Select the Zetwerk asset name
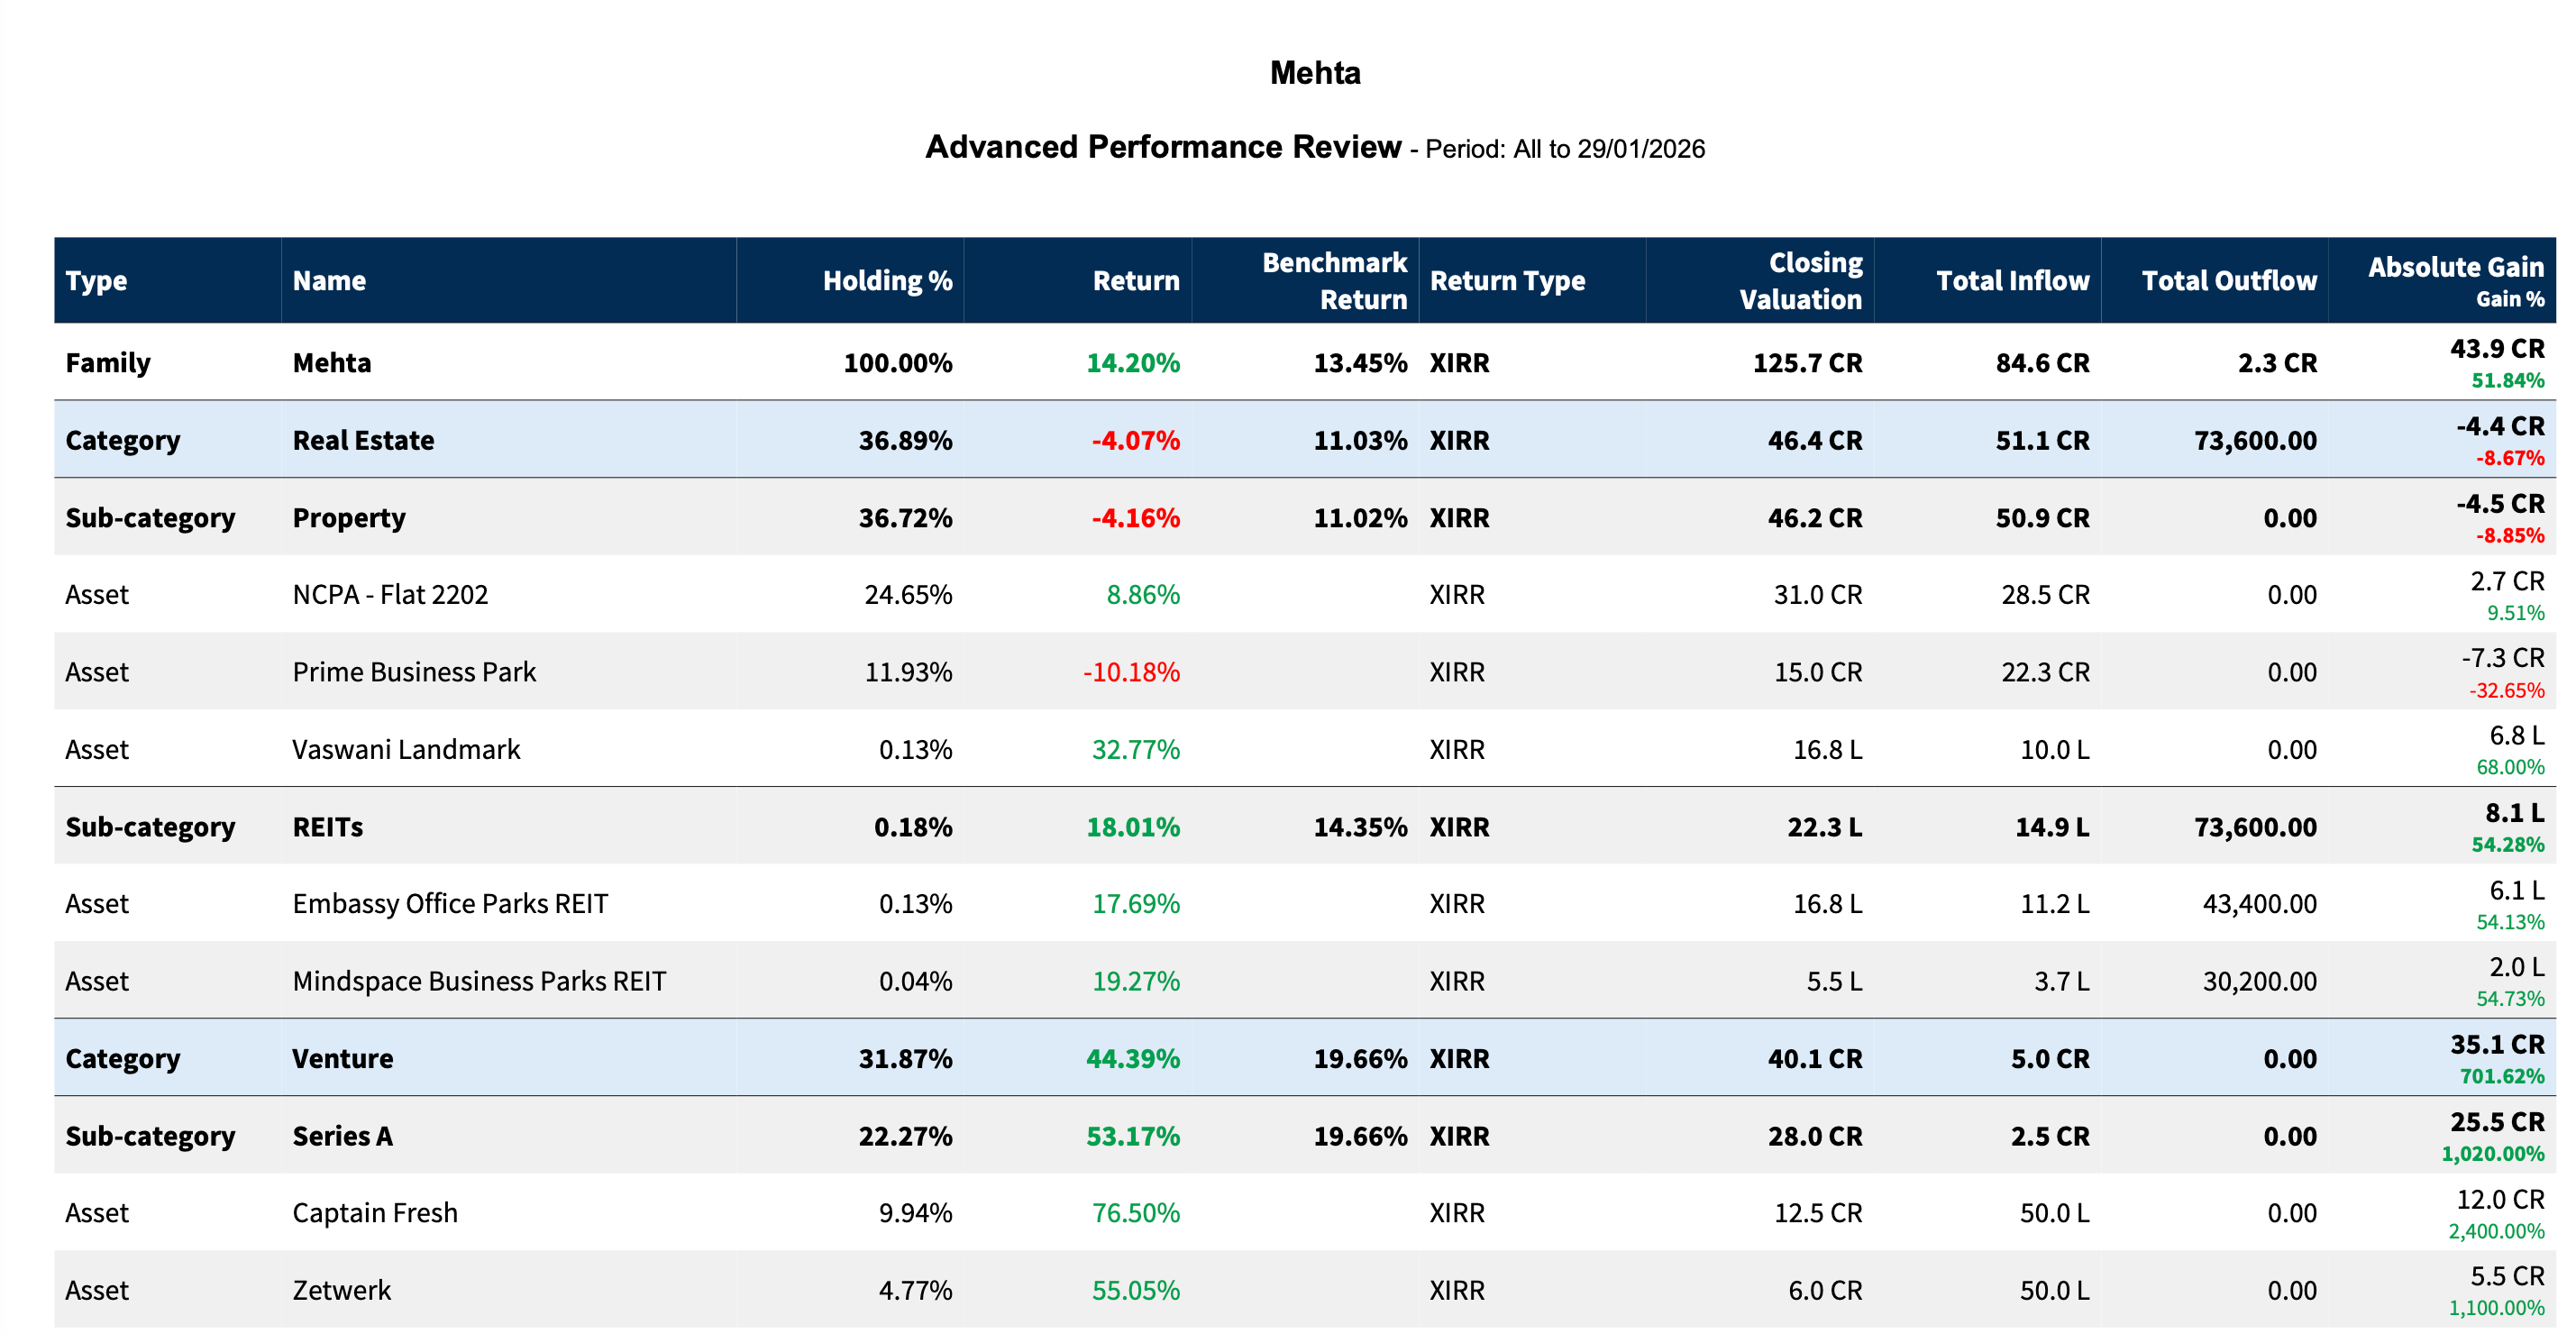The width and height of the screenshot is (2576, 1334). pos(341,1290)
